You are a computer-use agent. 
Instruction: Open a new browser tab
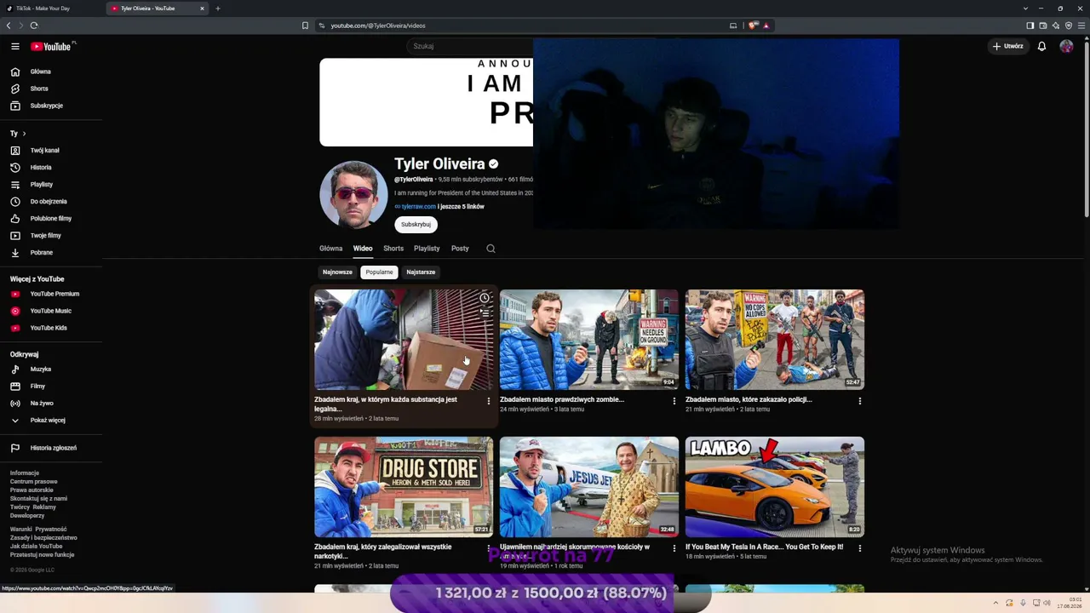(x=218, y=9)
